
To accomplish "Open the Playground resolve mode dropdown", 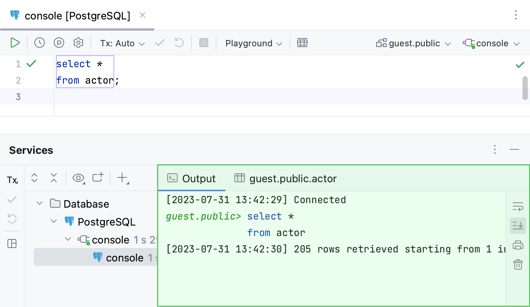I will [x=254, y=43].
